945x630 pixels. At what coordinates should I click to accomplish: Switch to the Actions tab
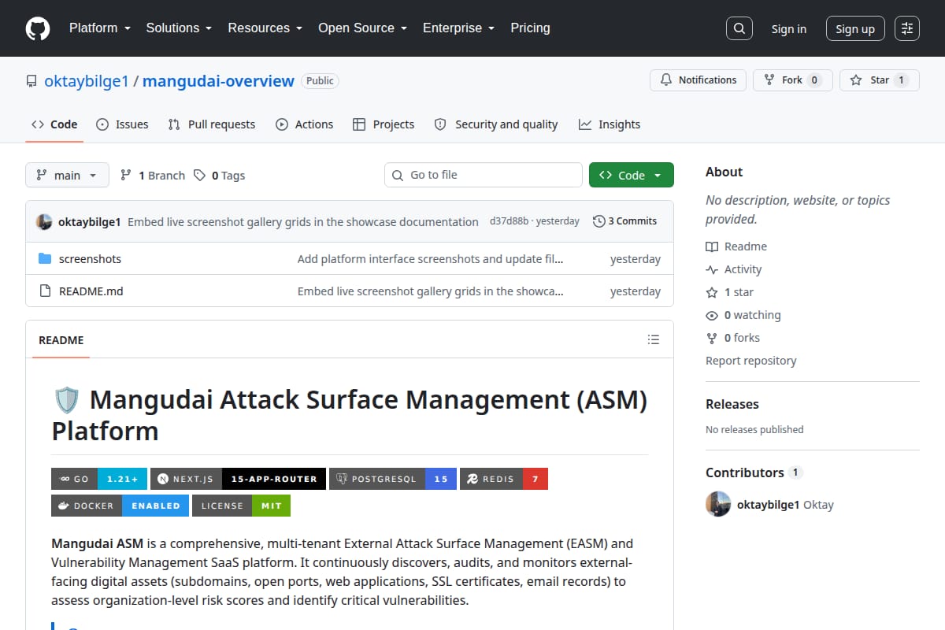pyautogui.click(x=304, y=124)
